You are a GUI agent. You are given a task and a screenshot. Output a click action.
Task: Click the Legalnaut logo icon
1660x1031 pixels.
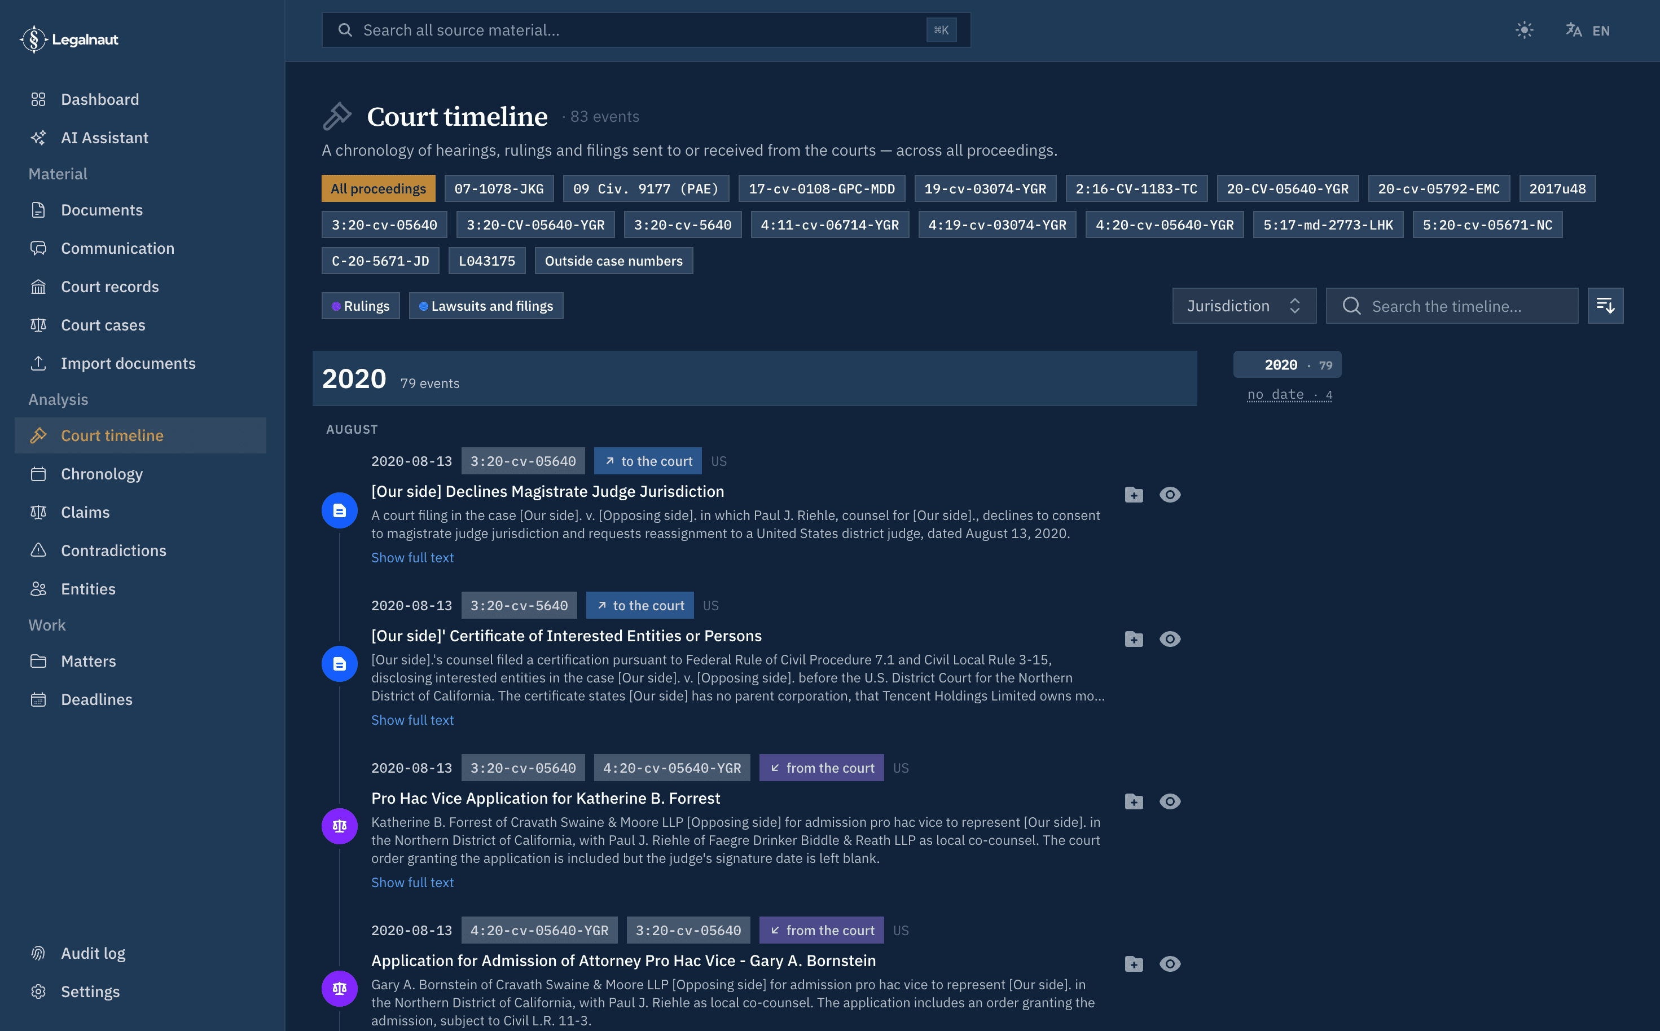(x=33, y=39)
